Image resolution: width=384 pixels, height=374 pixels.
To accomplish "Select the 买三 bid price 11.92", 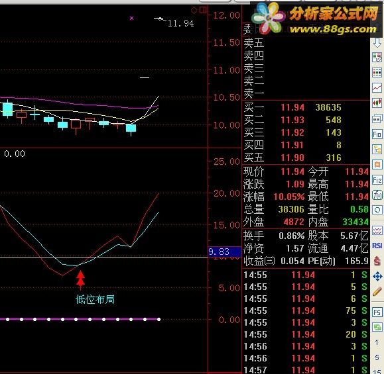I will (292, 132).
